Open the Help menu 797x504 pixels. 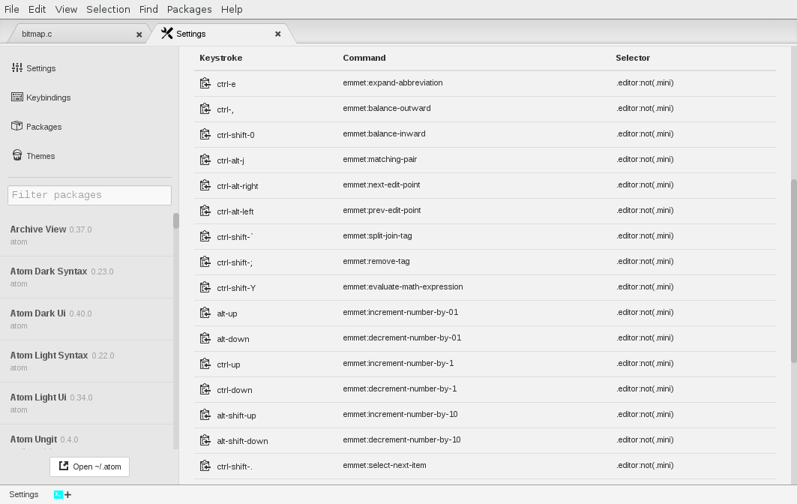coord(232,9)
